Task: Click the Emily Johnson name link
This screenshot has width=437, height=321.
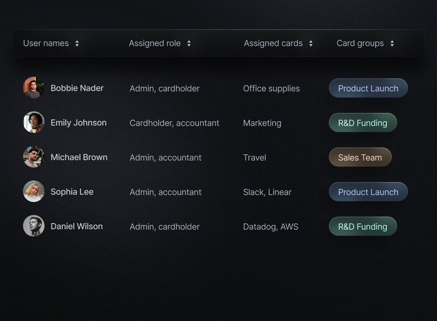Action: pyautogui.click(x=79, y=123)
